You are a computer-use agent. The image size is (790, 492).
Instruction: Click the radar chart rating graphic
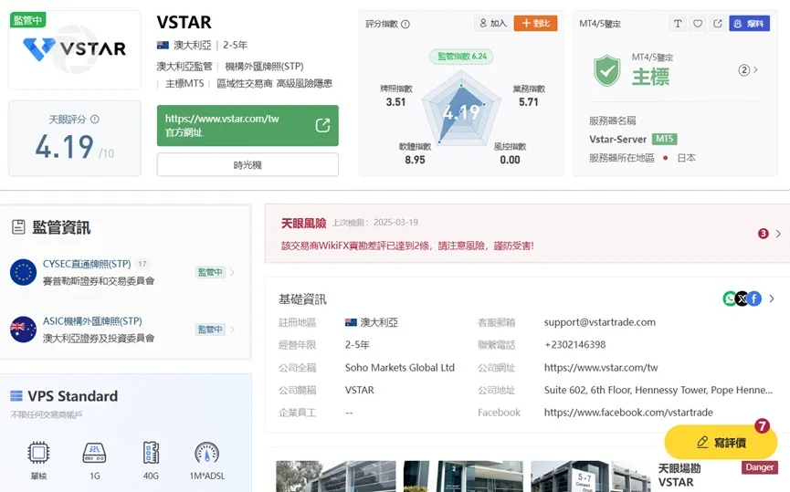tap(461, 109)
